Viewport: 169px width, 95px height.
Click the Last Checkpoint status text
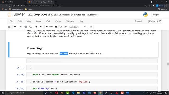[70, 15]
